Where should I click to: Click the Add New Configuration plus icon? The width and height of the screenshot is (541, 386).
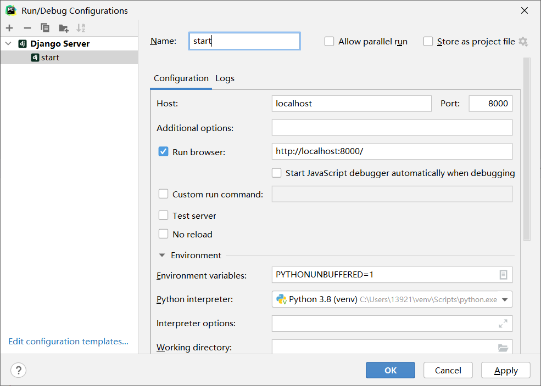[9, 28]
